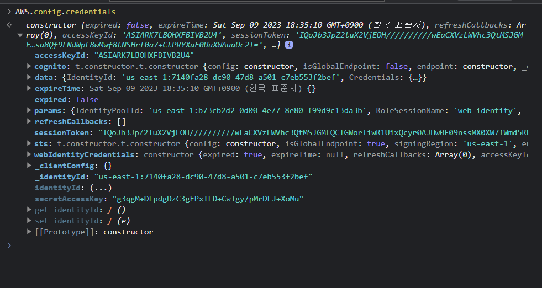542x288 pixels.
Task: Click the info icon after the object preview
Action: 288,45
